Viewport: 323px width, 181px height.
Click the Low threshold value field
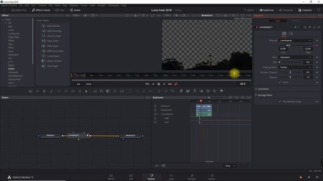pyautogui.click(x=283, y=49)
